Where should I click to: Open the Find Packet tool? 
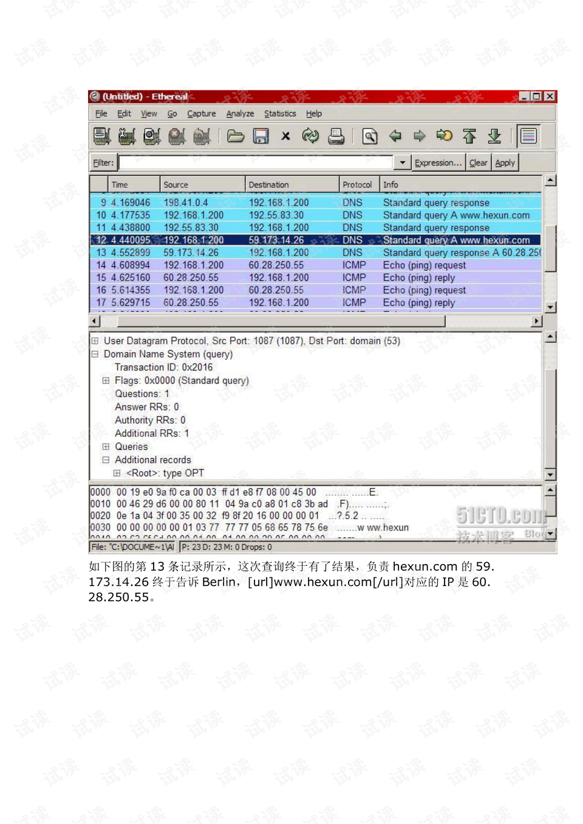pyautogui.click(x=369, y=136)
